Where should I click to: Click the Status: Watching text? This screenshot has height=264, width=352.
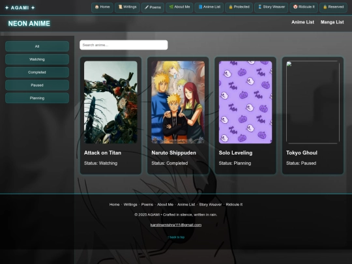(100, 163)
